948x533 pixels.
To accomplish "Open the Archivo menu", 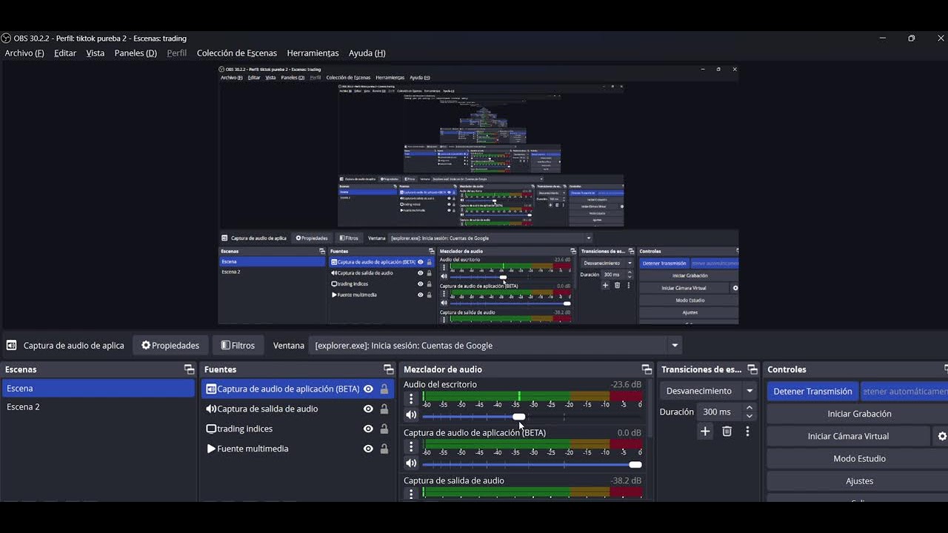I will pos(24,53).
